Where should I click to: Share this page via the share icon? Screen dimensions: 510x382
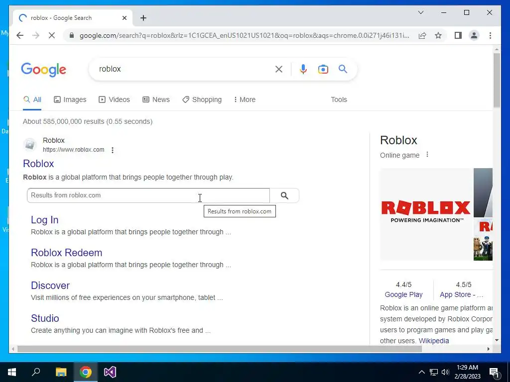[x=422, y=35]
